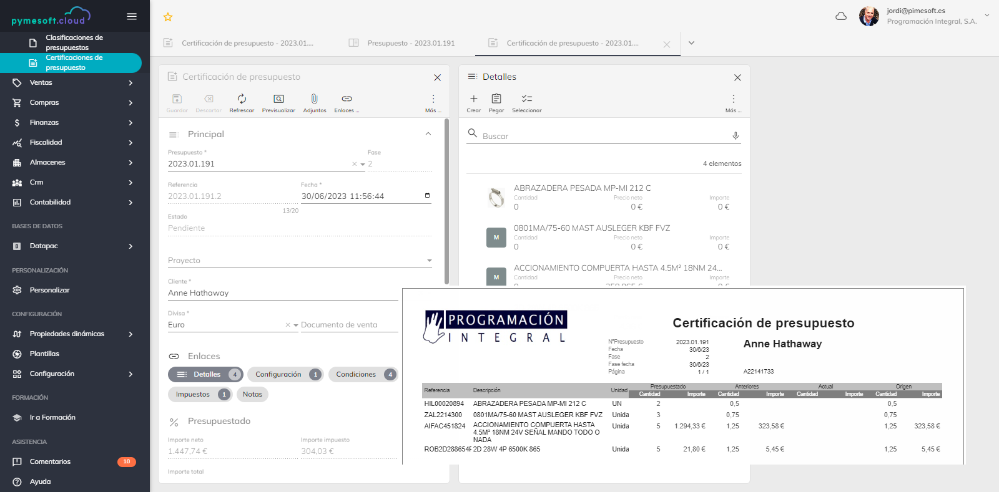
Task: Toggle the hamburger sidebar menu
Action: click(132, 16)
